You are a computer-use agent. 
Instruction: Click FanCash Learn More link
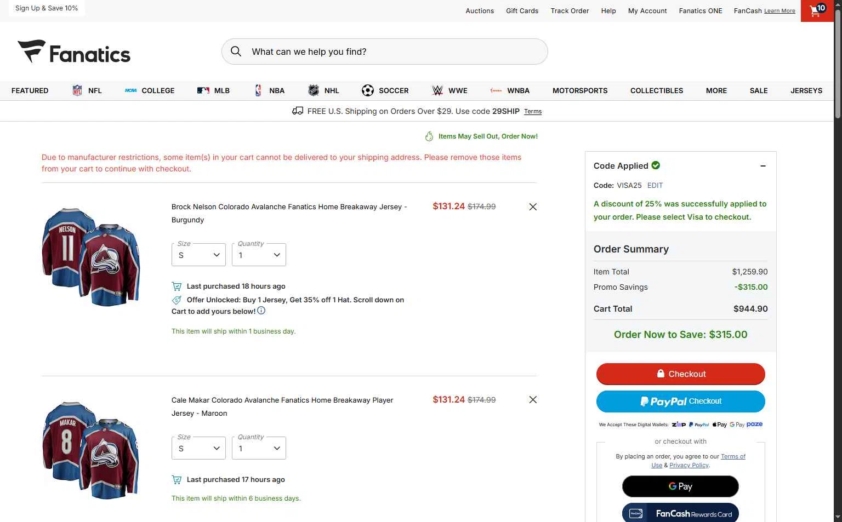780,11
